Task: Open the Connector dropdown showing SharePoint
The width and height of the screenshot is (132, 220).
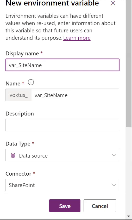Action: tap(62, 185)
